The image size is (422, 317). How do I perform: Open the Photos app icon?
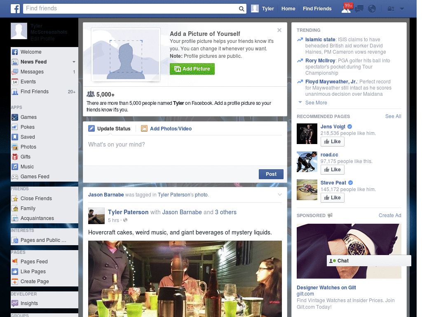coord(15,147)
